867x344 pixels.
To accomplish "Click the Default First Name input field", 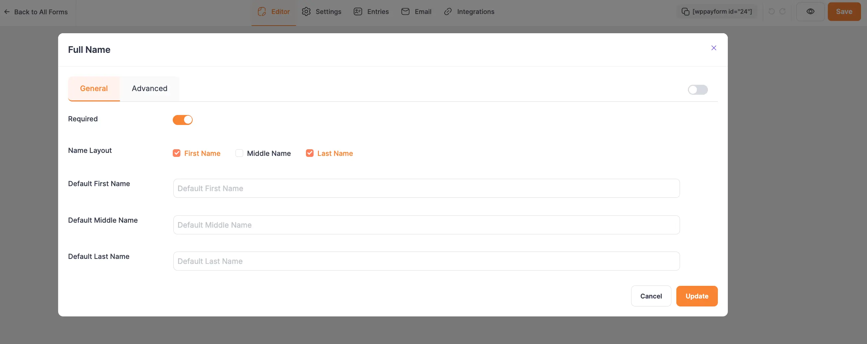I will [427, 188].
